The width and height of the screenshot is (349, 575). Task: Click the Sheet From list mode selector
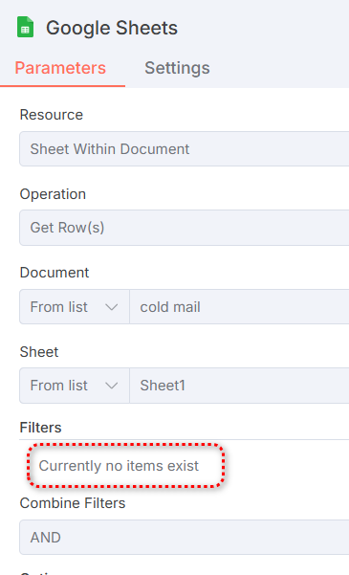tap(75, 386)
